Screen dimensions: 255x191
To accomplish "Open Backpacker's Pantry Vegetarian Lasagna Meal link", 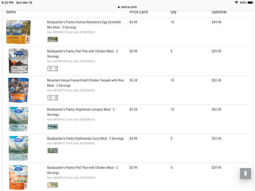I will coord(81,112).
